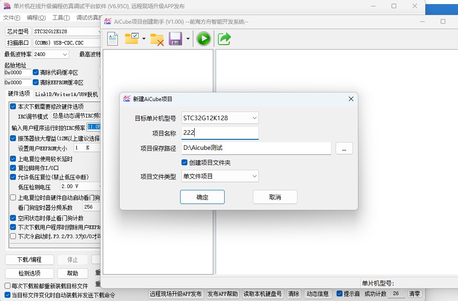The image size is (458, 301).
Task: Switch to the 硬件选项 tab
Action: click(x=19, y=94)
